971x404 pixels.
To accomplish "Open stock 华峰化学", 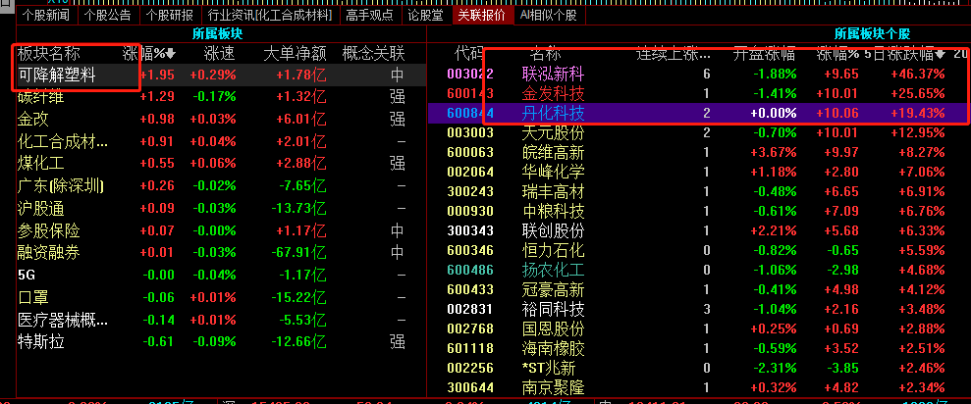I will (553, 172).
